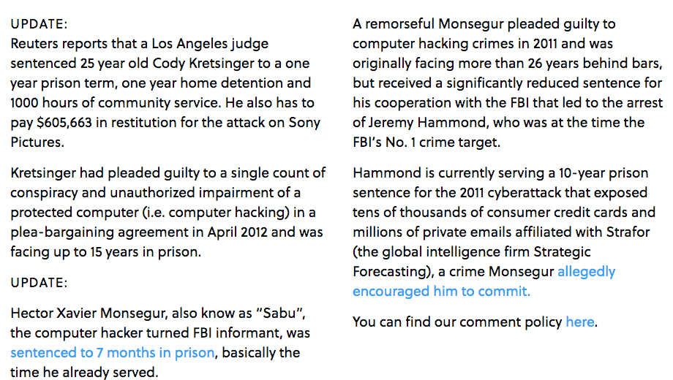The image size is (673, 380).
Task: Click the word 'Strafor' in right column
Action: pos(628,232)
